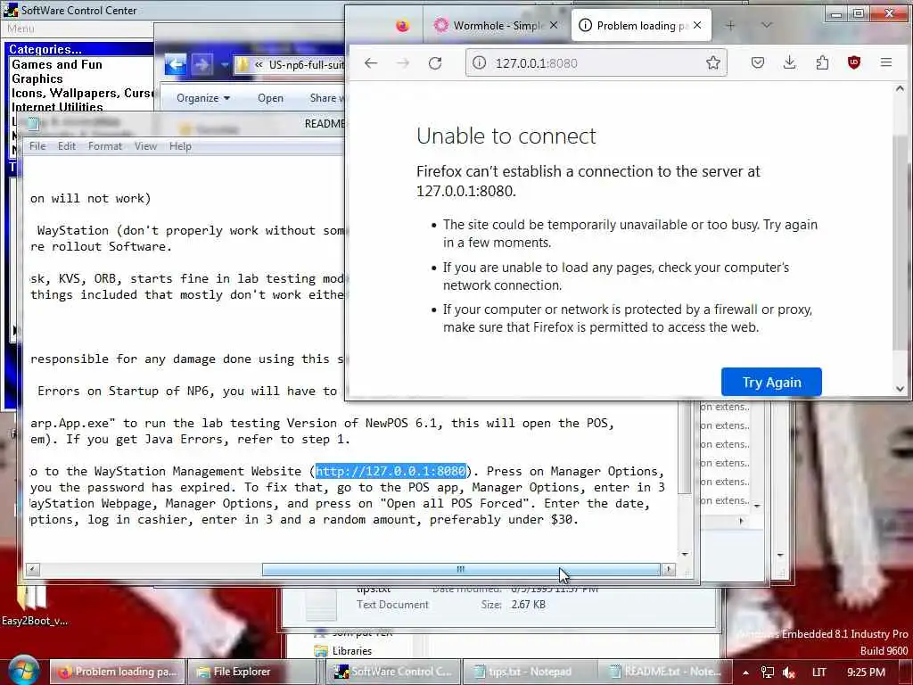Viewport: 913px width, 685px height.
Task: Select the Problem loading page tab
Action: pos(640,25)
